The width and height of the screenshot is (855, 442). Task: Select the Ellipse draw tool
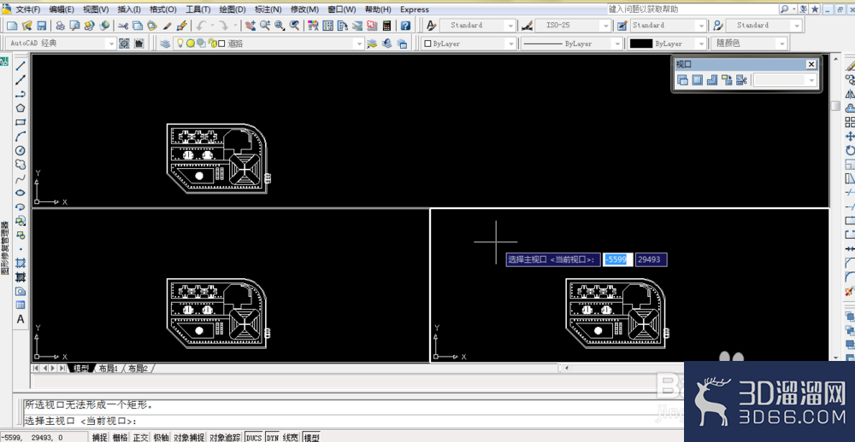(x=21, y=193)
